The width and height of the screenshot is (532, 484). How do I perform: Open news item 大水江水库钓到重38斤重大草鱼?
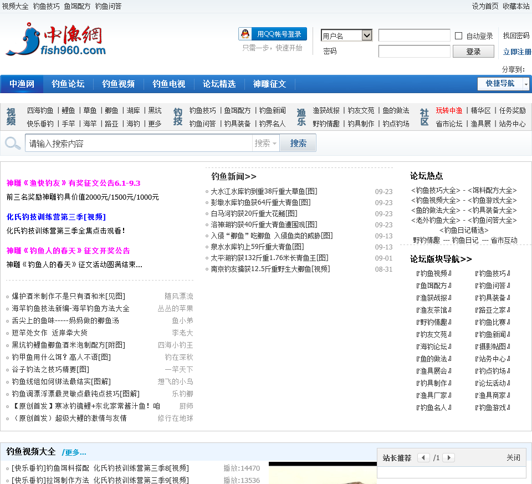(x=264, y=191)
